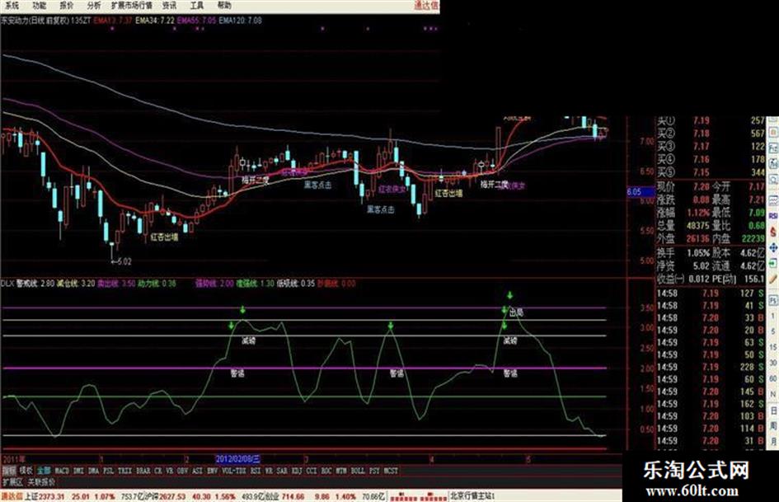779x502 pixels.
Task: Select the ROC indicator tab
Action: point(326,470)
